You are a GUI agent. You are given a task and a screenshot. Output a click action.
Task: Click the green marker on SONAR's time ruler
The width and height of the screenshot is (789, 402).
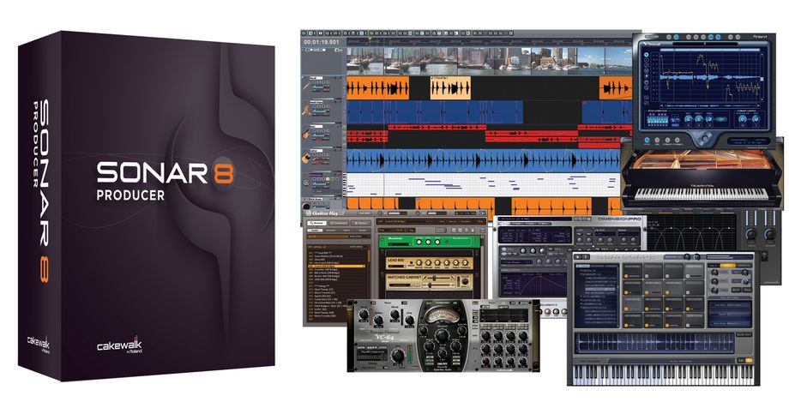369,38
